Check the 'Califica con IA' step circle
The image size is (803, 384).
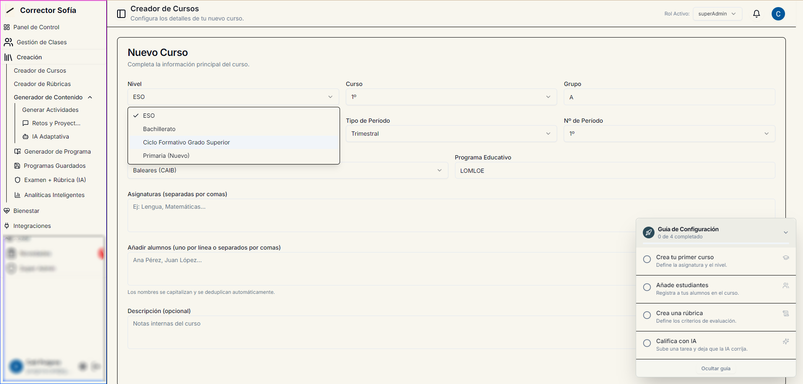pos(647,343)
